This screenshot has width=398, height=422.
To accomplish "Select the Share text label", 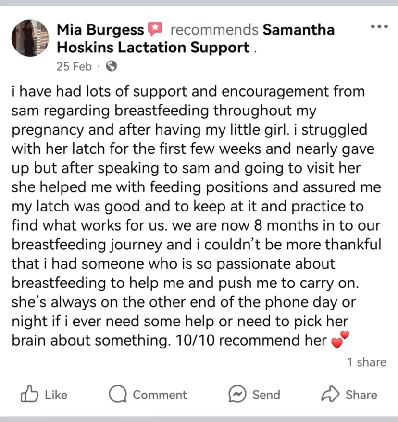I will tap(361, 395).
